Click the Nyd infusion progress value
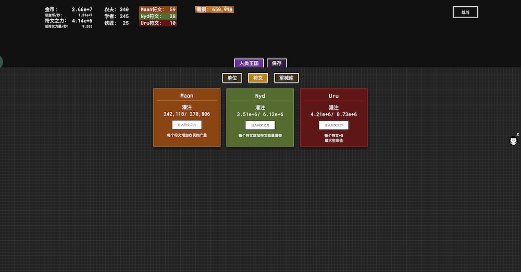Screen dimensions: 521x272 (x=260, y=114)
